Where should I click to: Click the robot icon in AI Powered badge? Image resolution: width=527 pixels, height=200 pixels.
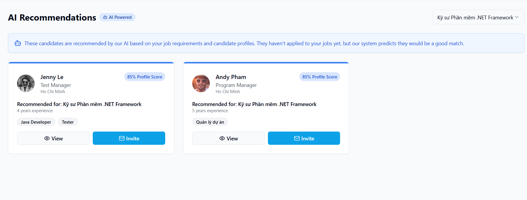click(x=105, y=17)
